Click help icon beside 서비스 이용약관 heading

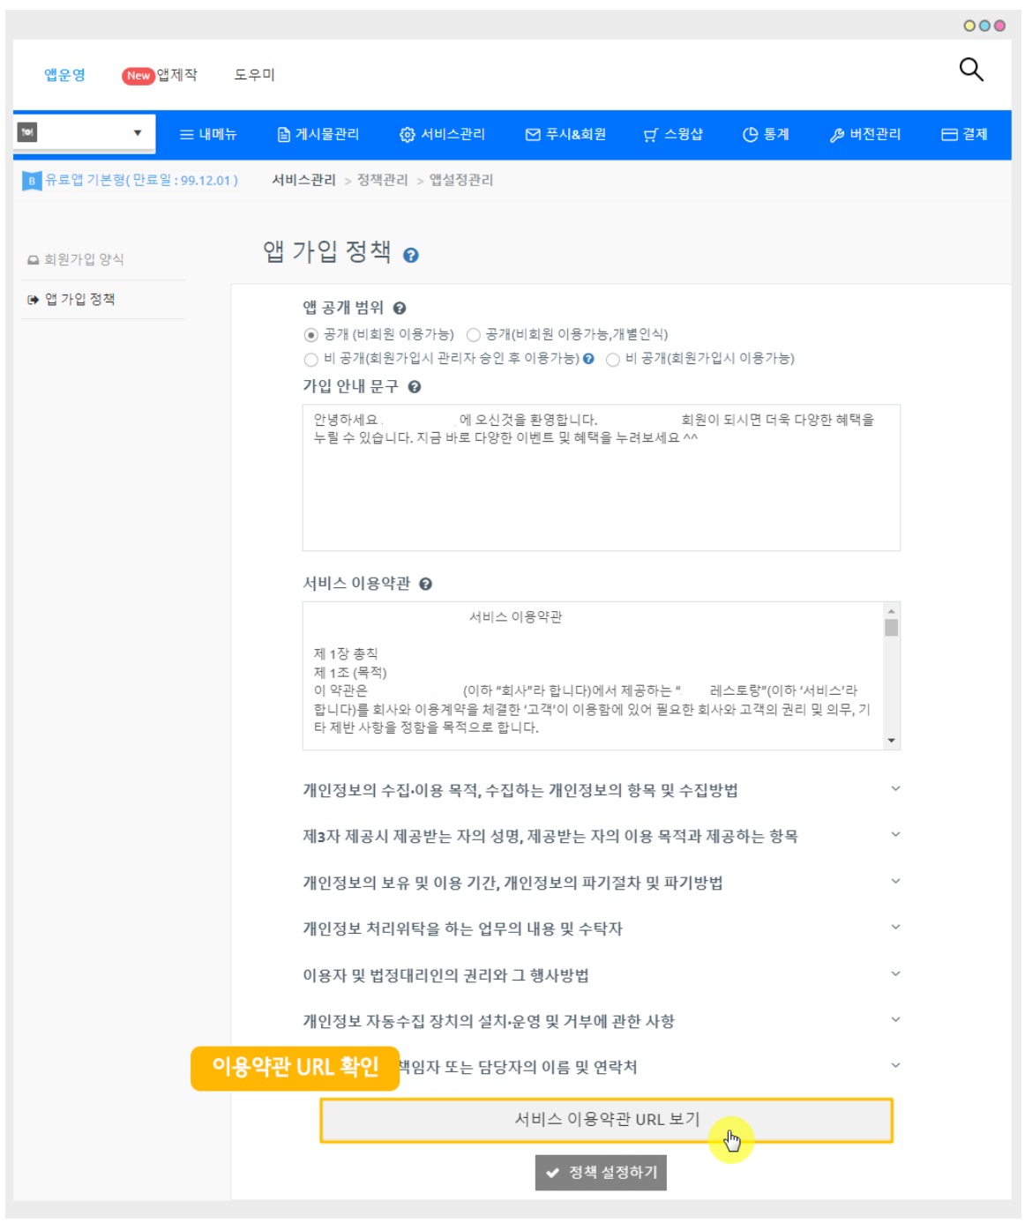pyautogui.click(x=425, y=585)
